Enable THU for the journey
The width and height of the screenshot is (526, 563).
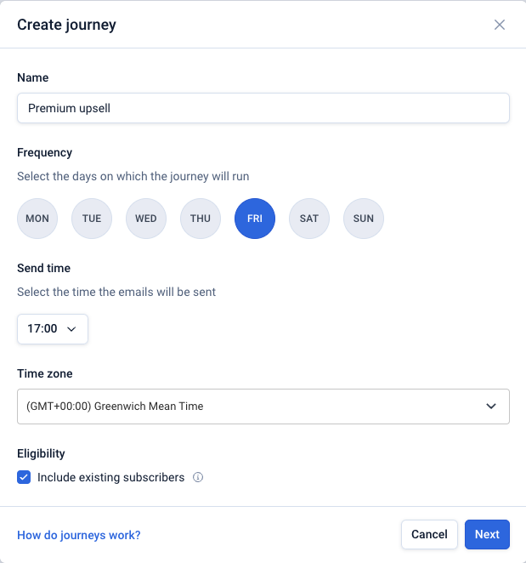click(x=201, y=219)
